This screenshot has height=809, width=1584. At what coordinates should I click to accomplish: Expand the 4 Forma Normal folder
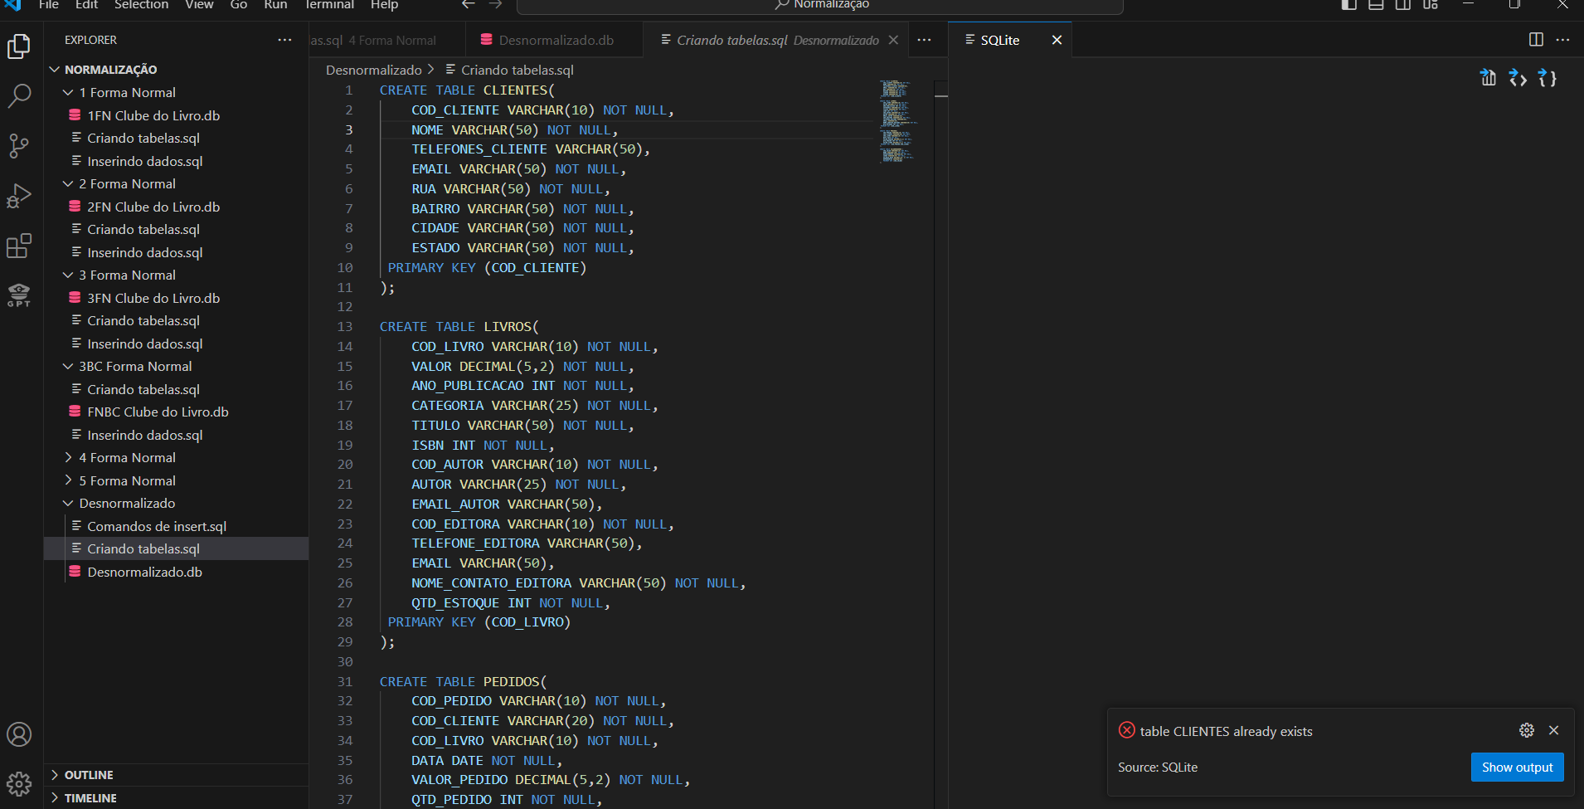(x=176, y=457)
